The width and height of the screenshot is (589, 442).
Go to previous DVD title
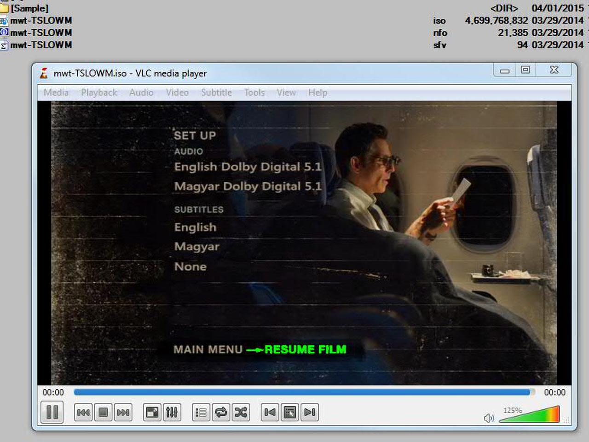coord(270,412)
